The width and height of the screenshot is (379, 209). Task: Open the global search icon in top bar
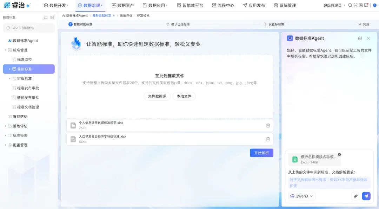coord(350,5)
